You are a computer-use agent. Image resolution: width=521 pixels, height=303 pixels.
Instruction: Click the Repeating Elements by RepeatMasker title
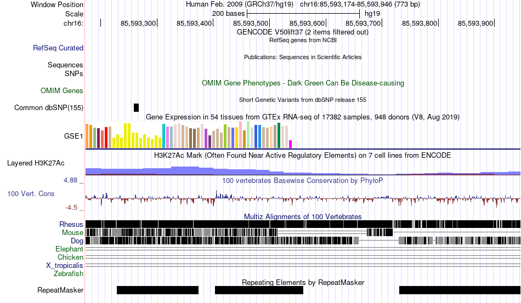(303, 282)
